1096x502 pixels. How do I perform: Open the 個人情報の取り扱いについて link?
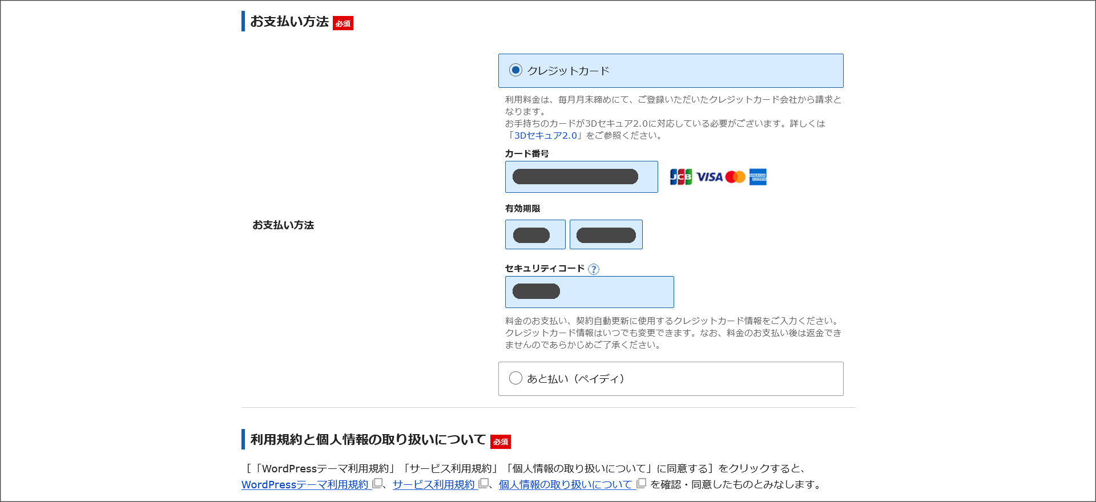(x=566, y=484)
